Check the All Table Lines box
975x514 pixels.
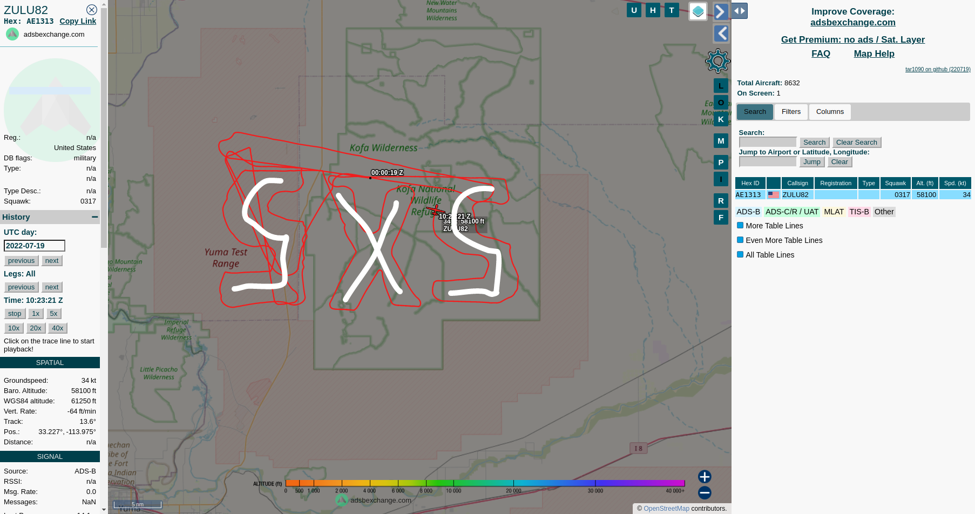click(740, 255)
